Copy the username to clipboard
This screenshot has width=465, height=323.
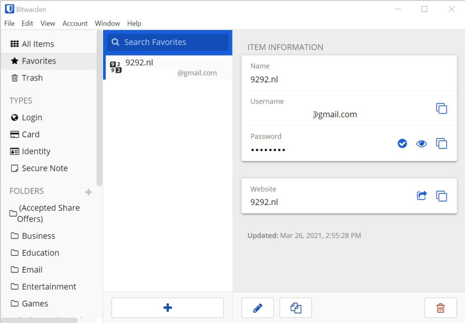[441, 109]
